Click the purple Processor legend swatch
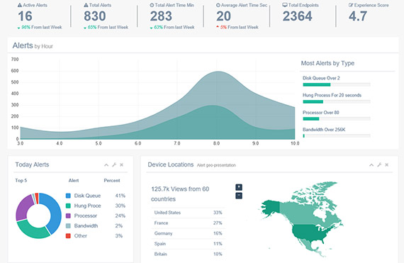 (x=68, y=216)
